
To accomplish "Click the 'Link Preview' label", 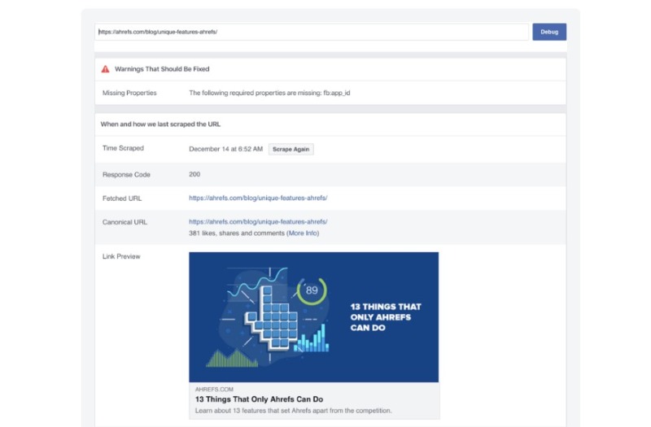I will [x=121, y=256].
